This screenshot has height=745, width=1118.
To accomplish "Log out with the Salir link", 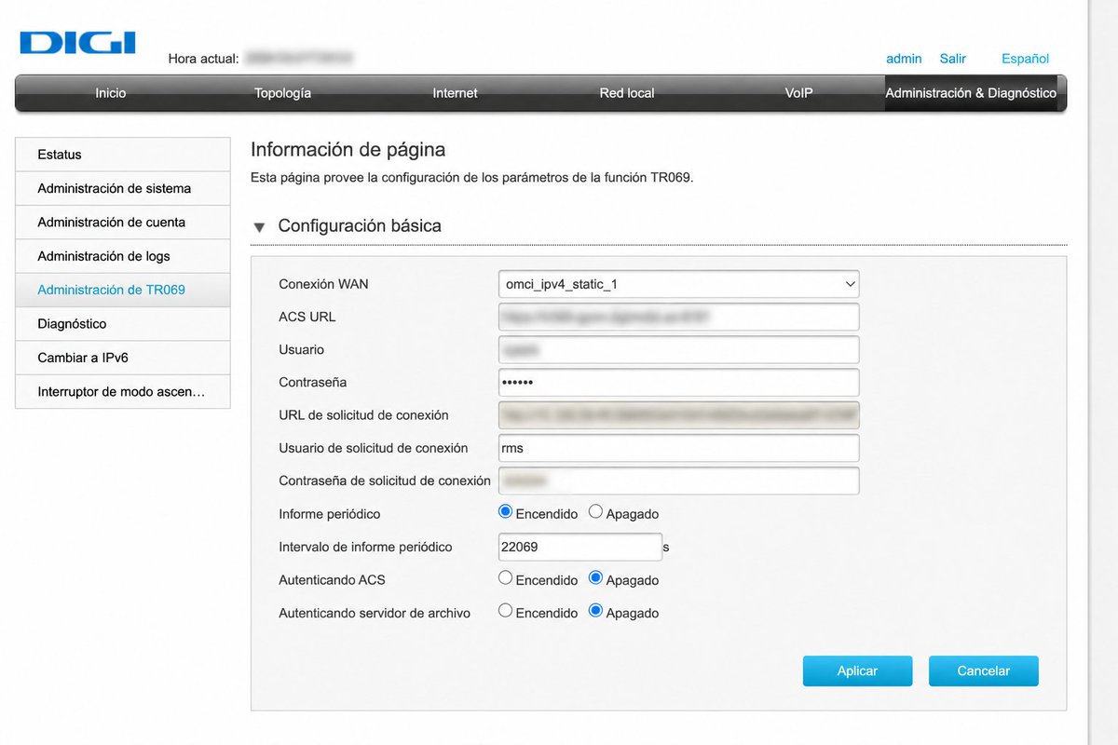I will (953, 59).
